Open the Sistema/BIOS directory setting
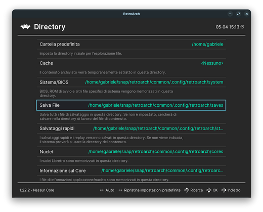Image resolution: width=263 pixels, height=212 pixels. pyautogui.click(x=131, y=82)
